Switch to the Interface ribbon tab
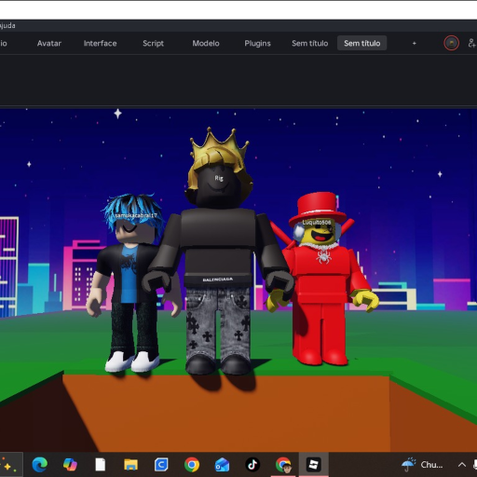This screenshot has height=477, width=477. tap(100, 43)
